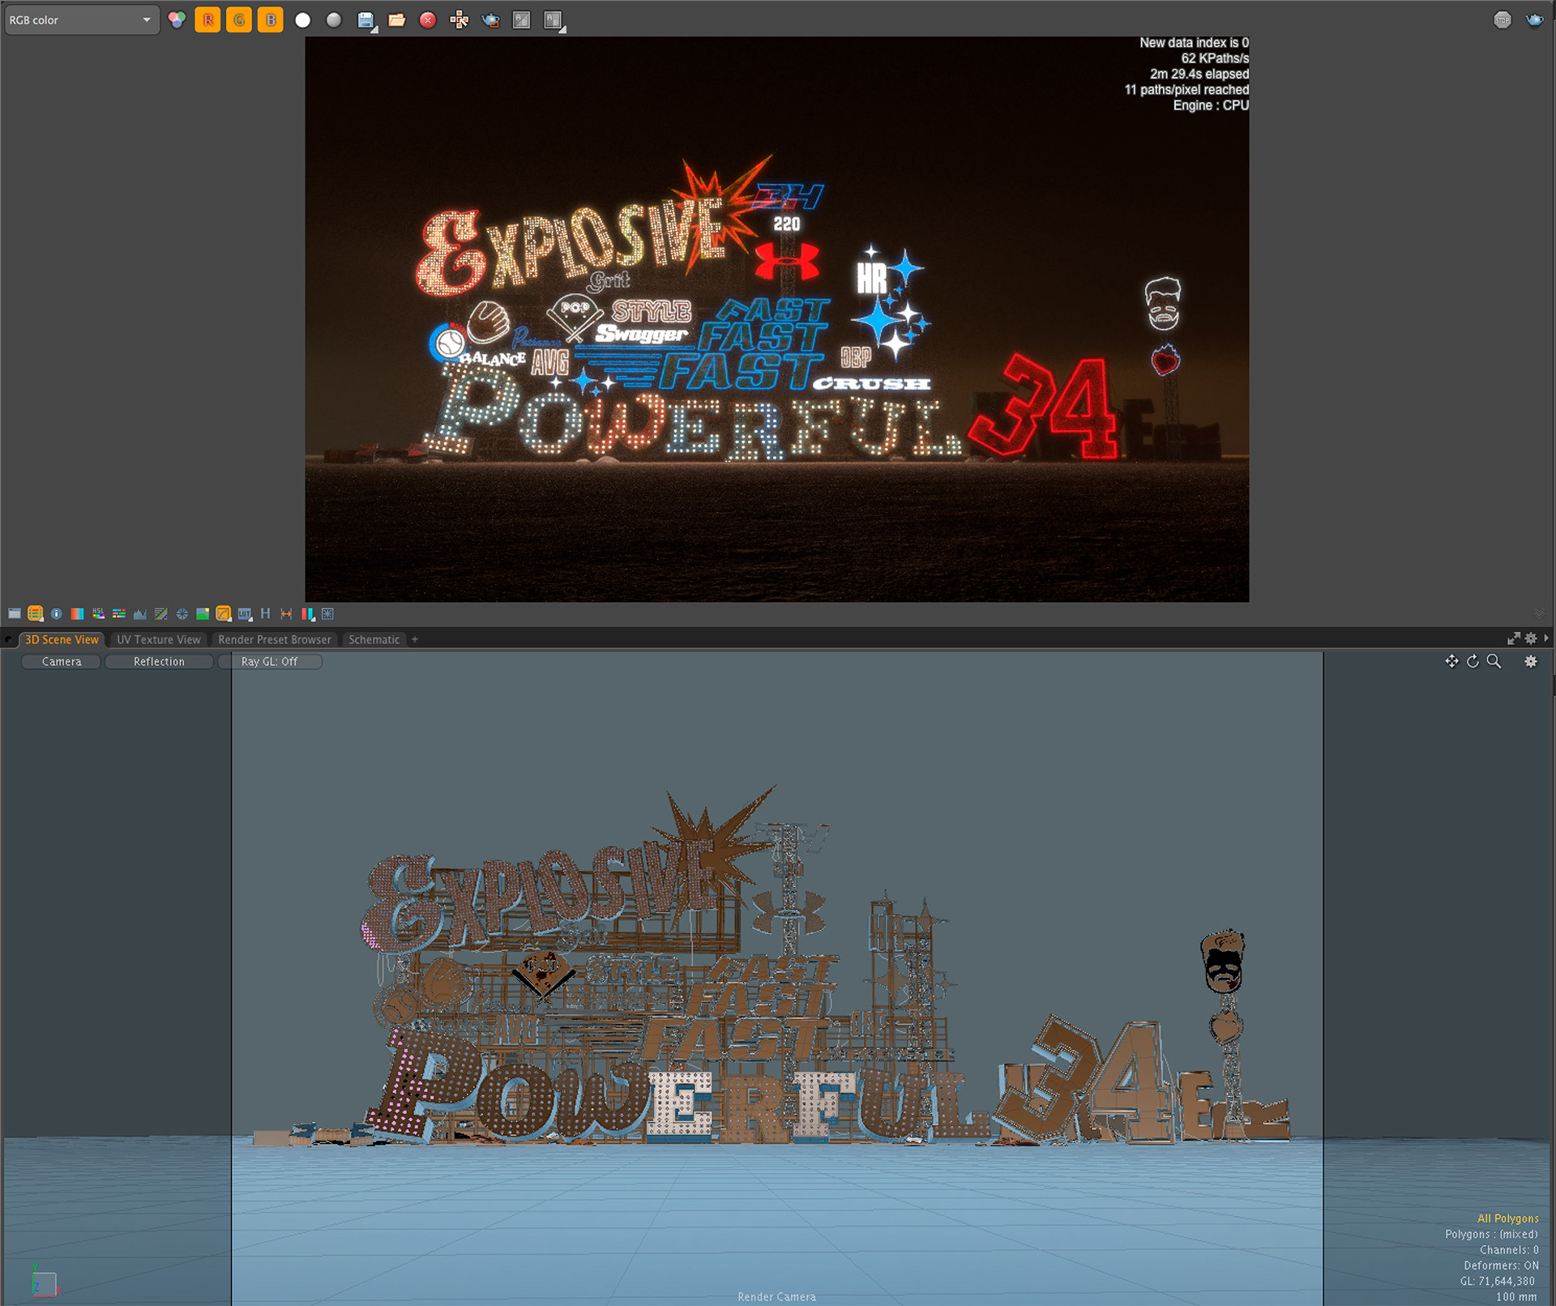
Task: Toggle the green channel G button
Action: tap(239, 19)
